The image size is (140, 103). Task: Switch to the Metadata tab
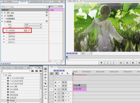(55, 2)
